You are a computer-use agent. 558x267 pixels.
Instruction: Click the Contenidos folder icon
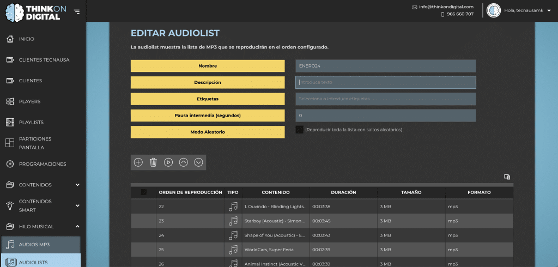10,185
